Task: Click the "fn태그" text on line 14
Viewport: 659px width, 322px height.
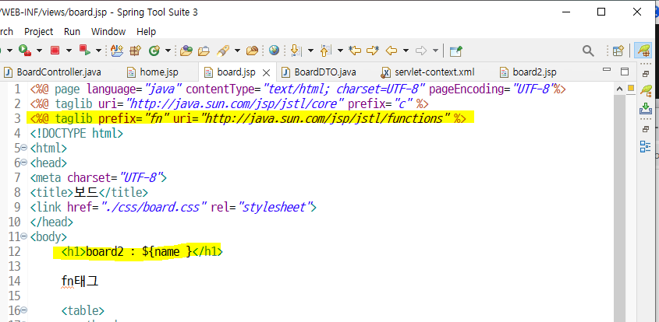Action: (x=80, y=281)
